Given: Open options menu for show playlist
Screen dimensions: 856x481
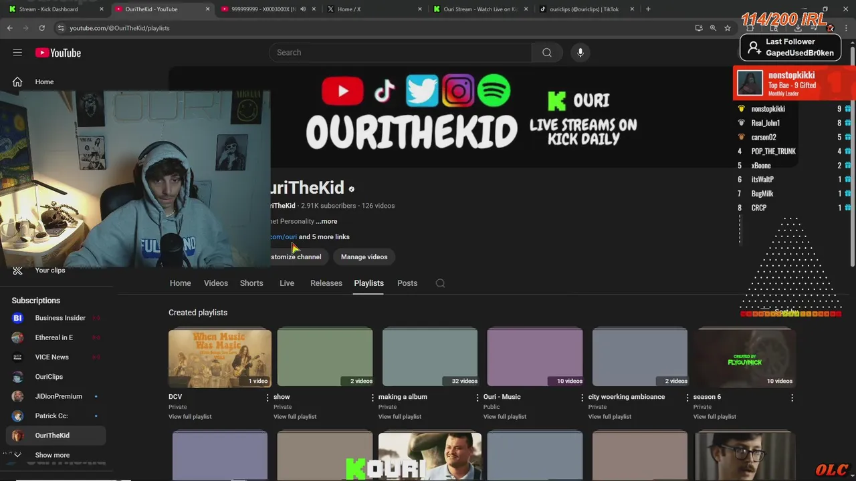Looking at the screenshot, I should 372,397.
